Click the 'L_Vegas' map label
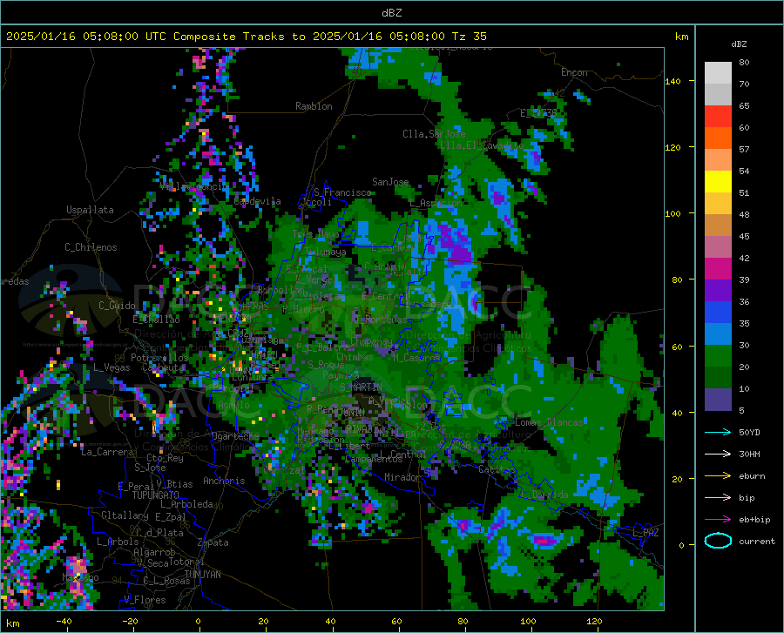Image resolution: width=784 pixels, height=633 pixels. pos(112,367)
